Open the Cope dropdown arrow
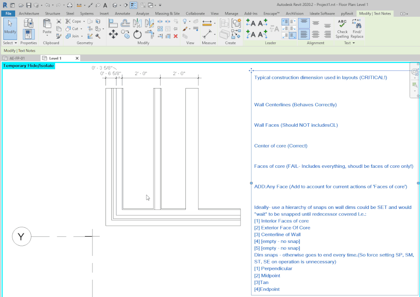 point(84,21)
